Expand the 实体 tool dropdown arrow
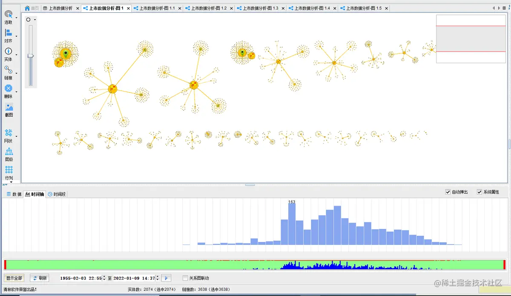This screenshot has width=511, height=296. coord(17,55)
